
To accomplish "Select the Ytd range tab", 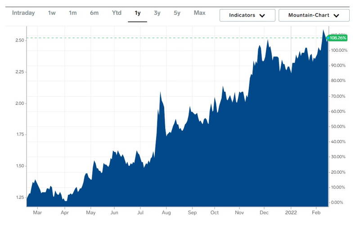I will pyautogui.click(x=117, y=13).
